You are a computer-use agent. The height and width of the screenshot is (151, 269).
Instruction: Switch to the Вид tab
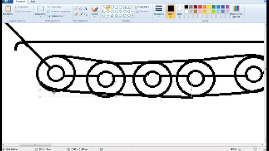(x=33, y=2)
